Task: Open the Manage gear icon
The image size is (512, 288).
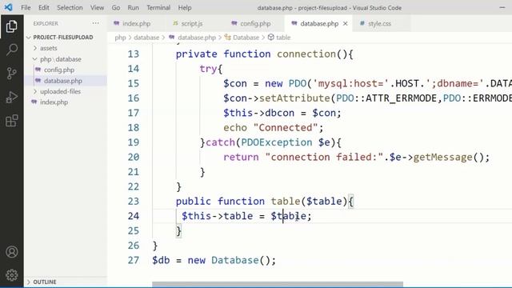Action: (x=12, y=275)
